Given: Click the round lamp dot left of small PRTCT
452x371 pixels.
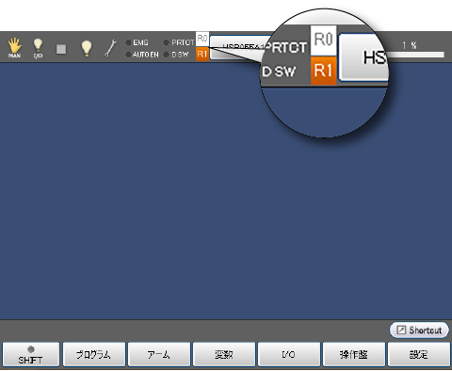Looking at the screenshot, I should coord(166,42).
